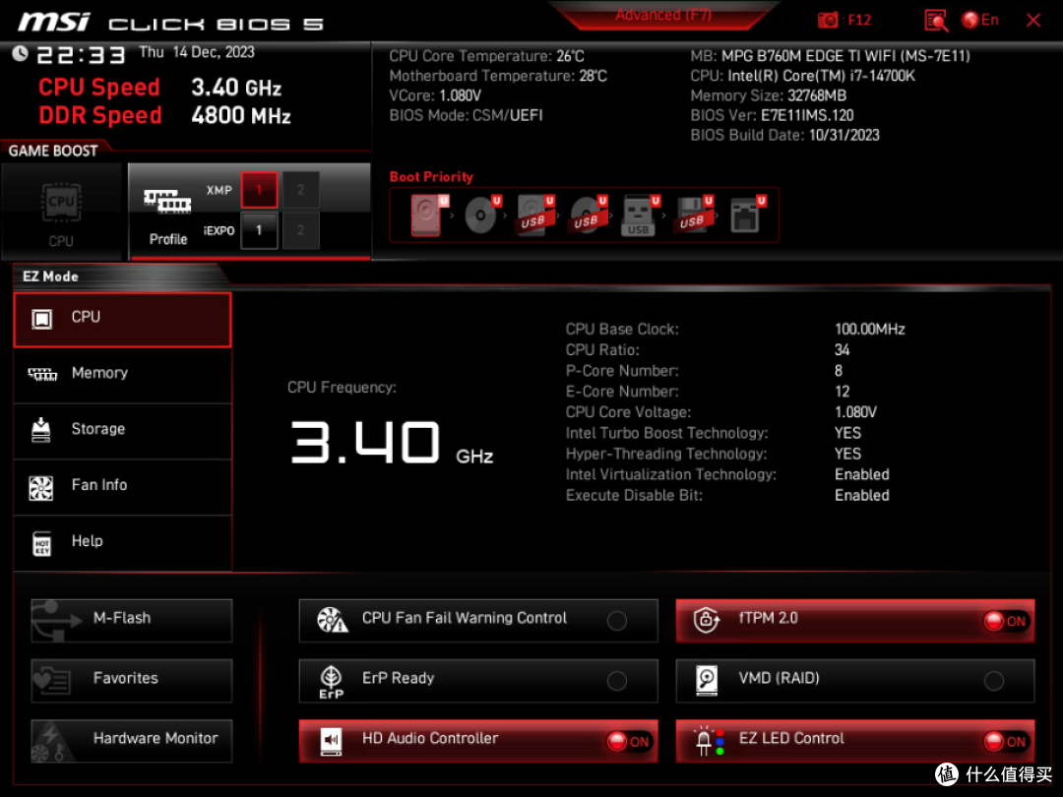The image size is (1063, 797).
Task: Launch M-Flash utility
Action: point(132,620)
